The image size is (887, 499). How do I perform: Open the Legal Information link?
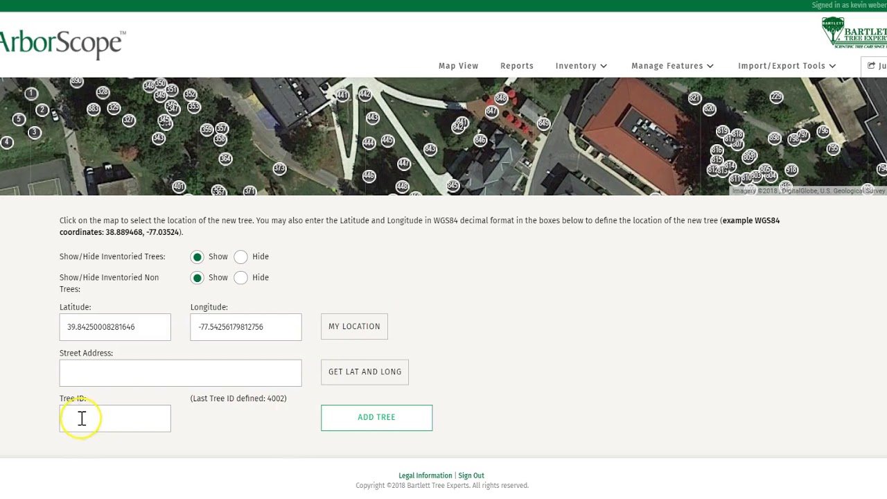(x=425, y=475)
